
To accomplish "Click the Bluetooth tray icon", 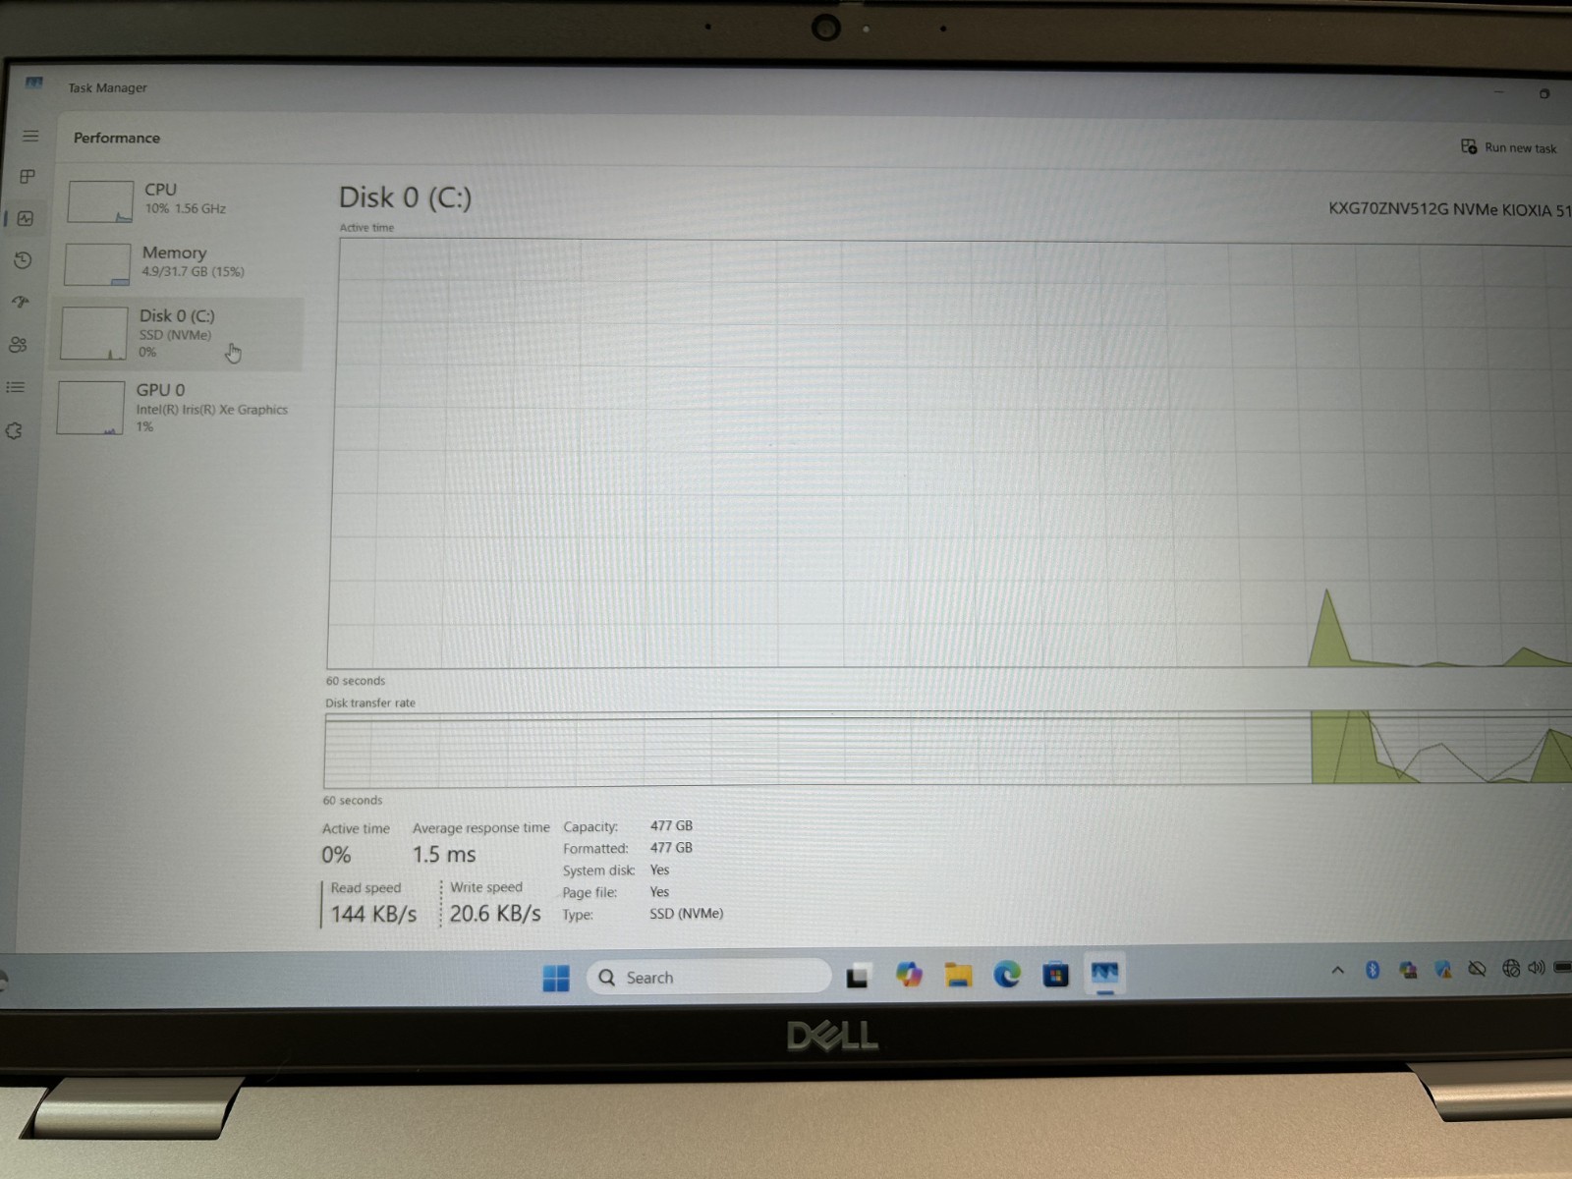I will tap(1373, 970).
